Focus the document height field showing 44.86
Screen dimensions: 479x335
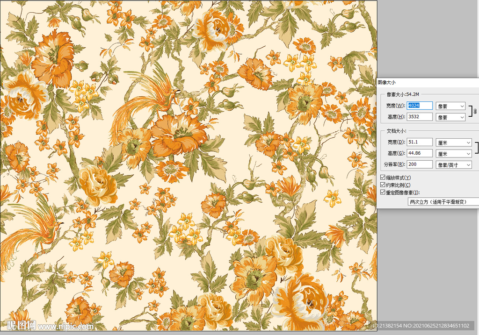[420, 154]
